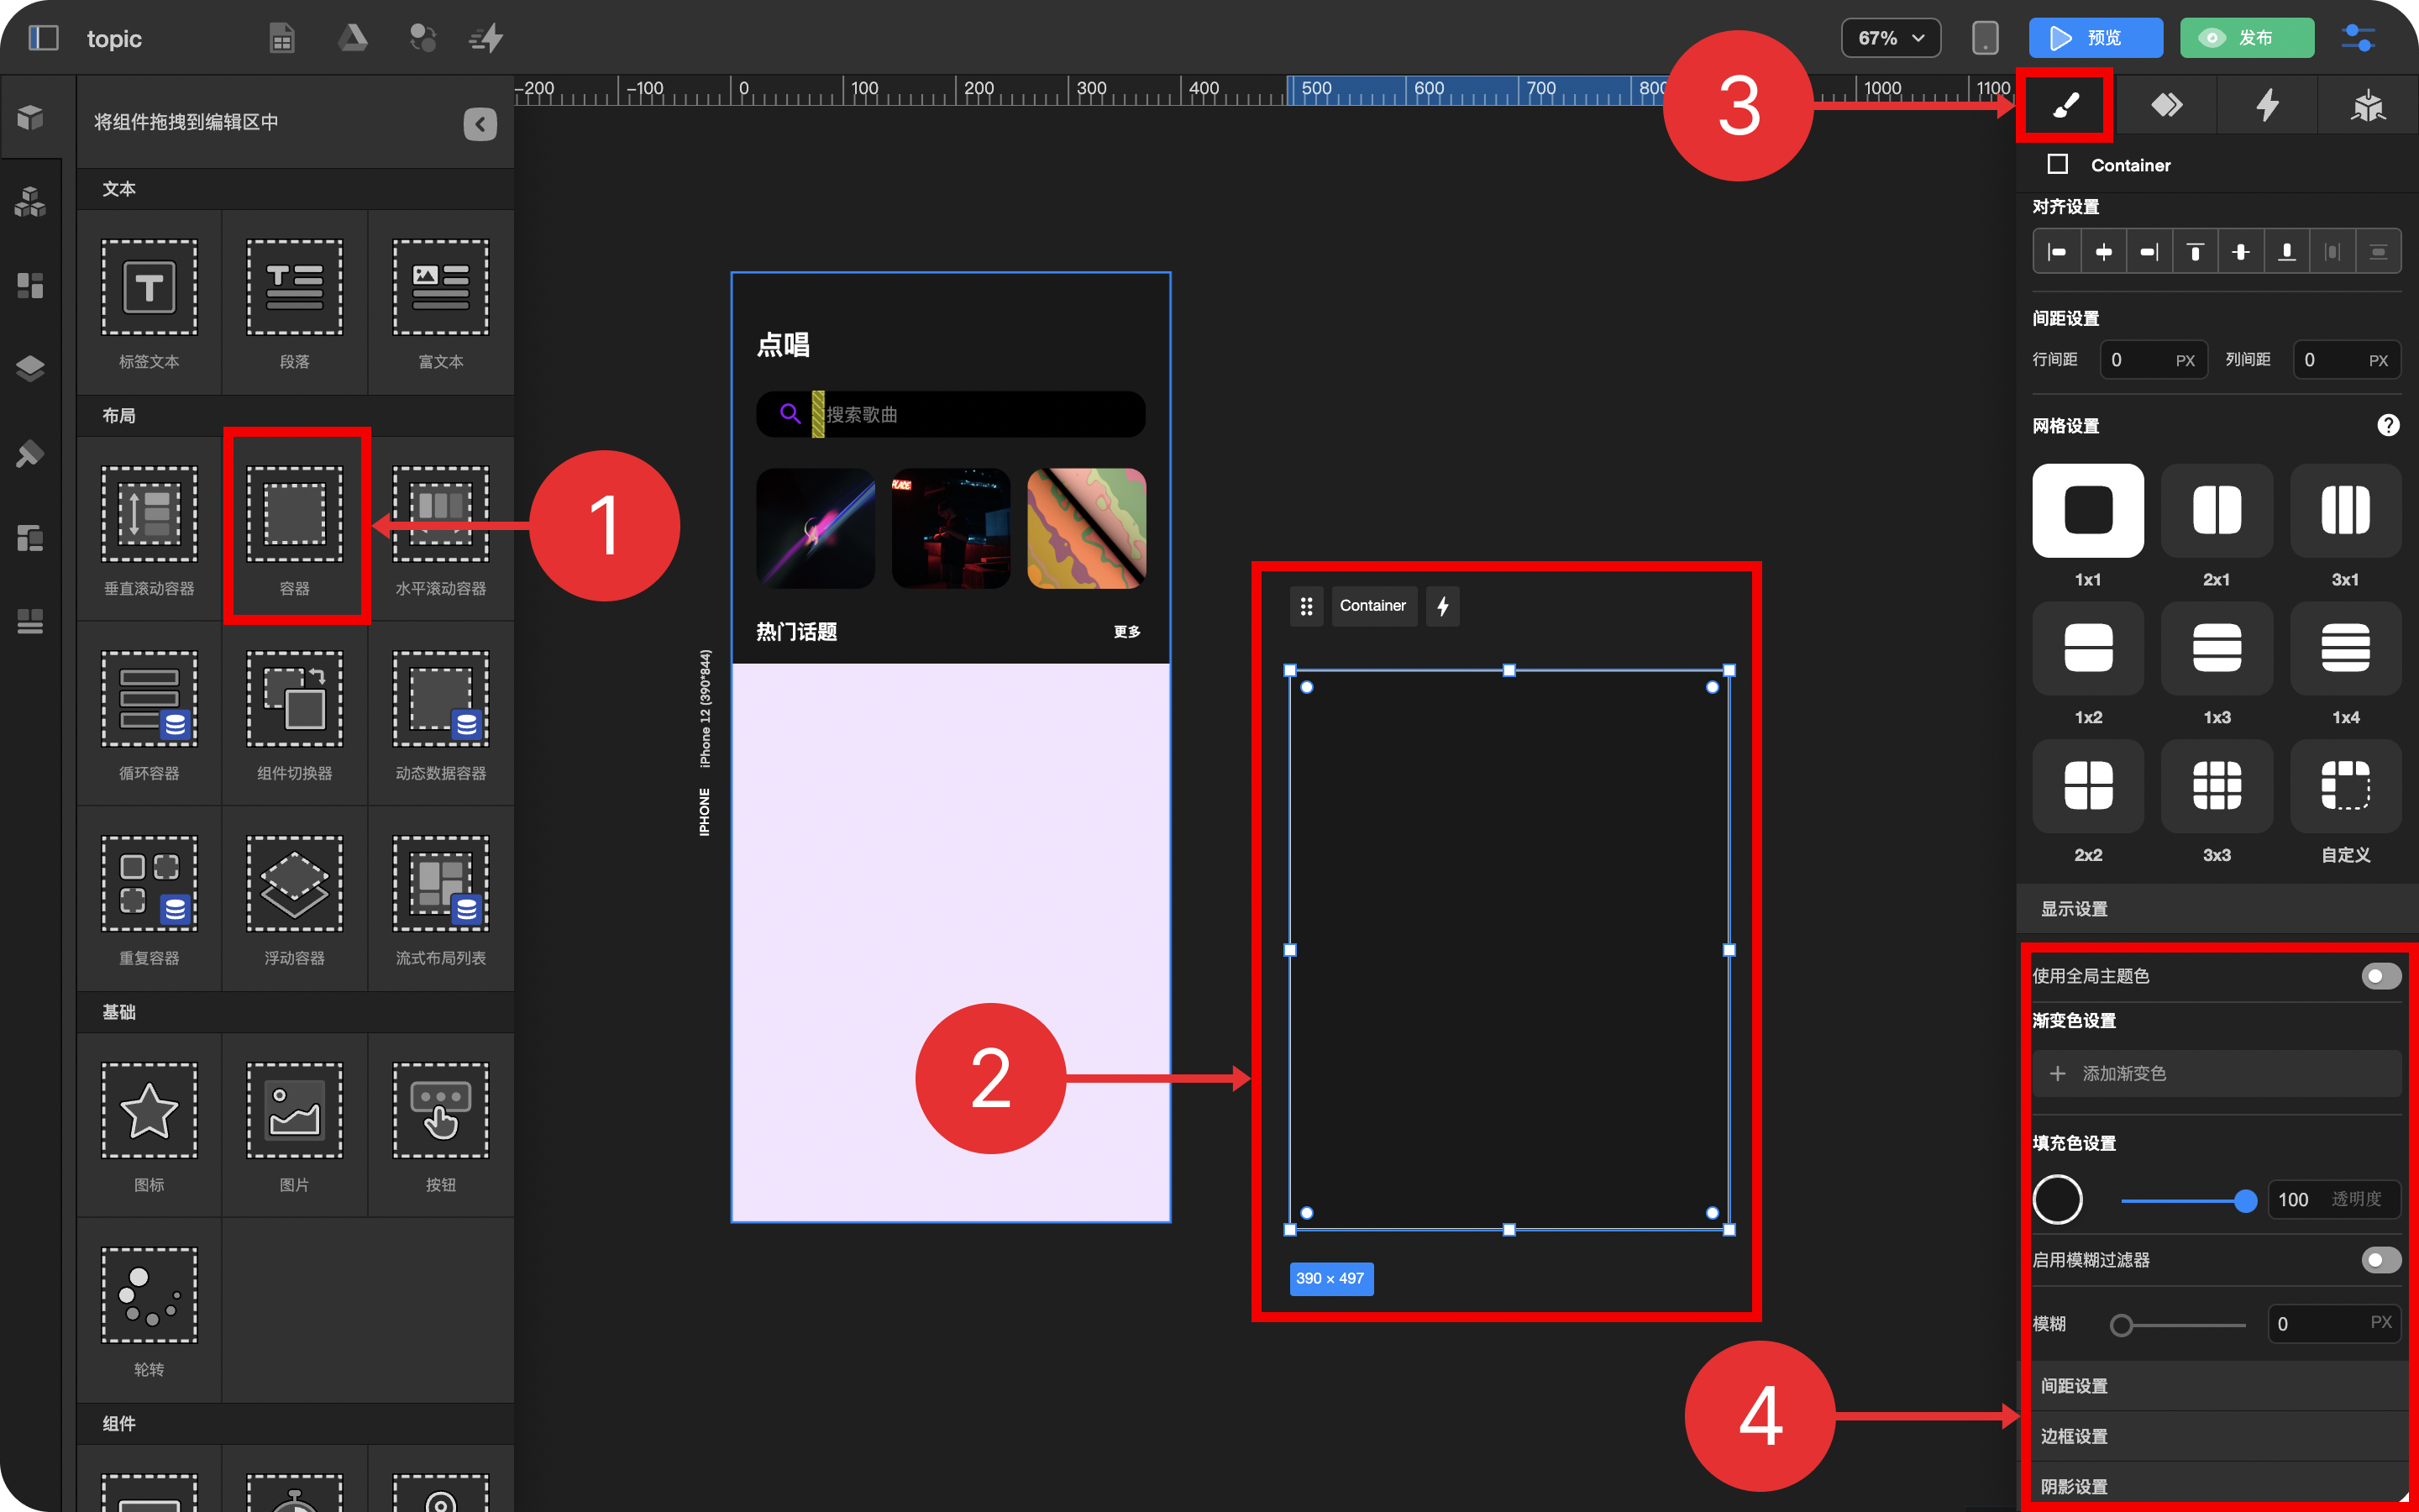The height and width of the screenshot is (1512, 2419).
Task: Select the stacked blocks icon in left rail
Action: pyautogui.click(x=30, y=202)
